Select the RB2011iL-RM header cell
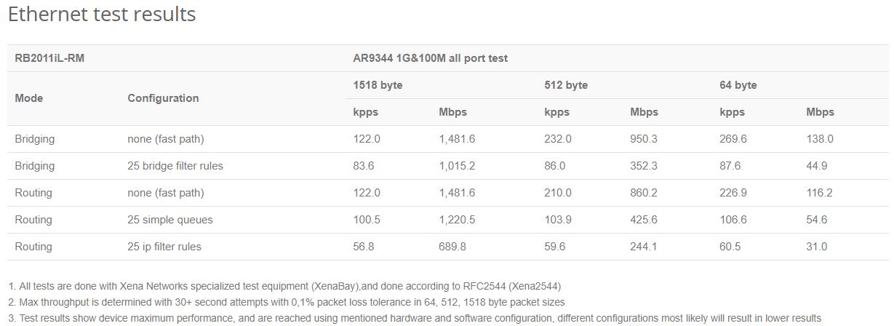894x326 pixels. [x=49, y=58]
